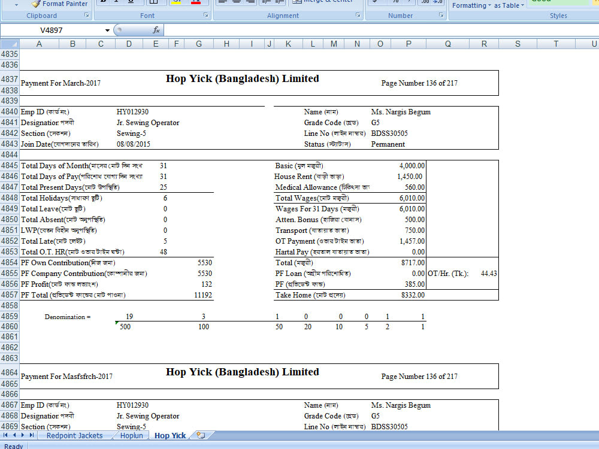Screen dimensions: 599x449
Task: Click the next sheet navigation arrow
Action: (x=23, y=435)
